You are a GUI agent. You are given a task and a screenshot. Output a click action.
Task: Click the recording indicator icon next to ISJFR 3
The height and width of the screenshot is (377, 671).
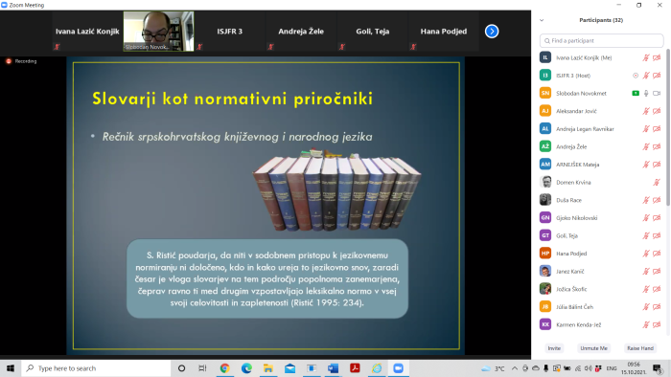click(x=636, y=76)
